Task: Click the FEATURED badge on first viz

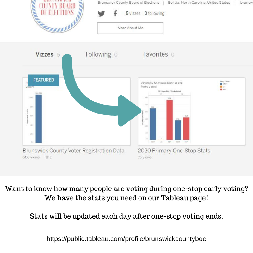Action: pos(44,80)
